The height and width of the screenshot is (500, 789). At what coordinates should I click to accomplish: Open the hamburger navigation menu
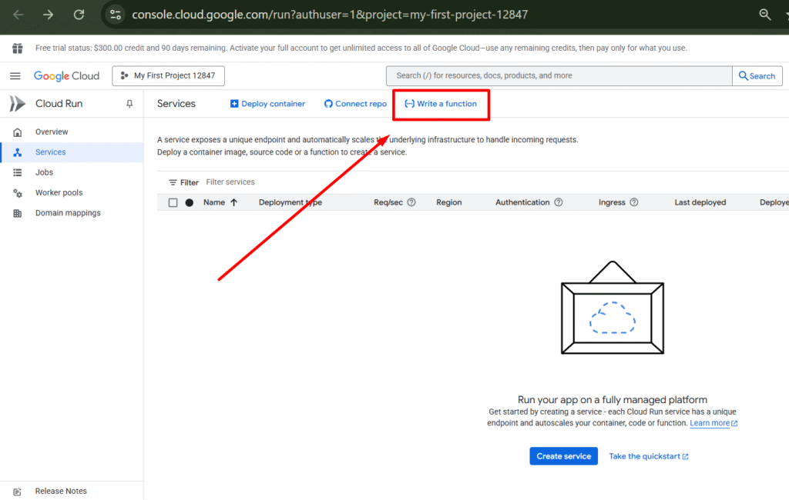click(x=15, y=75)
